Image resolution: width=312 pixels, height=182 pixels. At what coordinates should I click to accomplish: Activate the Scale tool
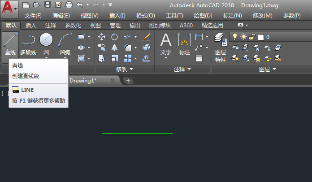pyautogui.click(x=114, y=58)
